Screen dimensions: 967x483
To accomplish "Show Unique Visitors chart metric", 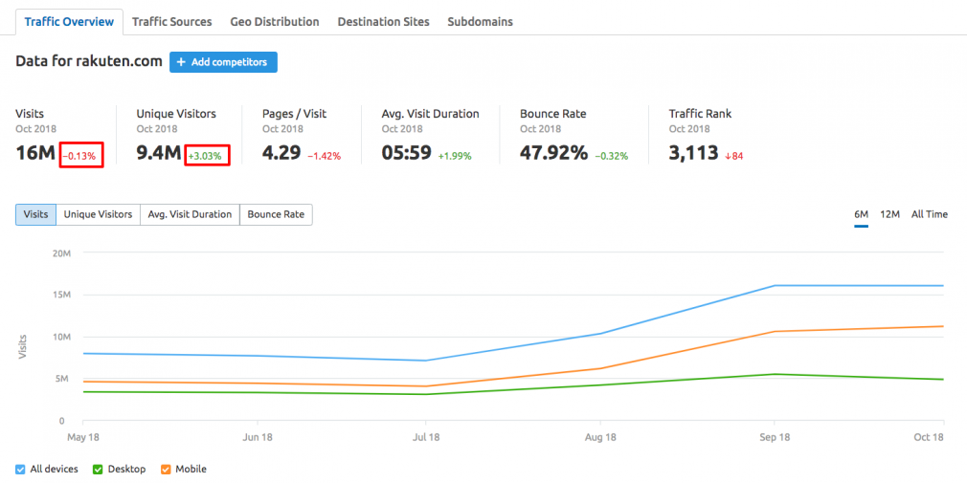I will 98,214.
